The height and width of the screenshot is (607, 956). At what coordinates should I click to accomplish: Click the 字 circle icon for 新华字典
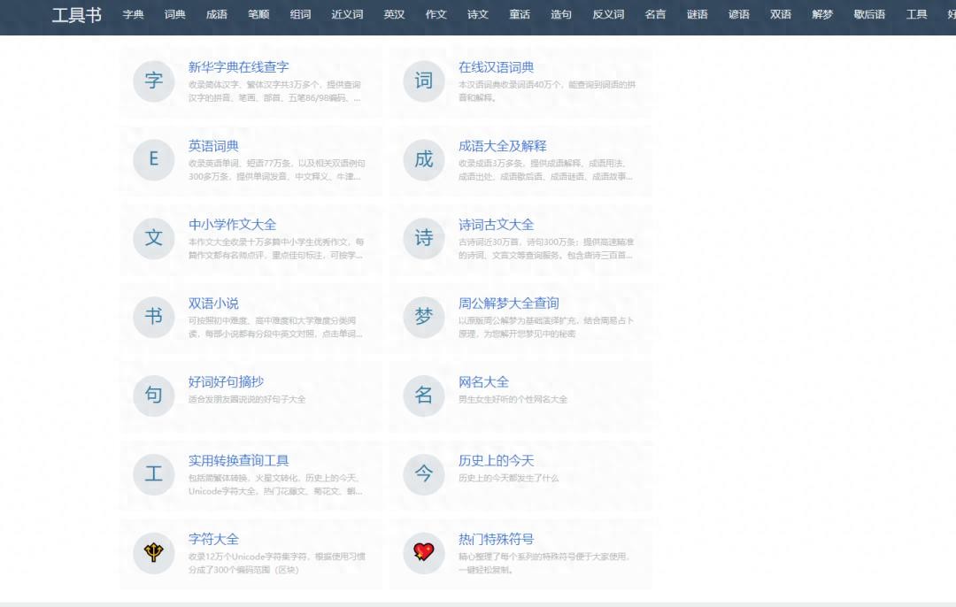153,81
